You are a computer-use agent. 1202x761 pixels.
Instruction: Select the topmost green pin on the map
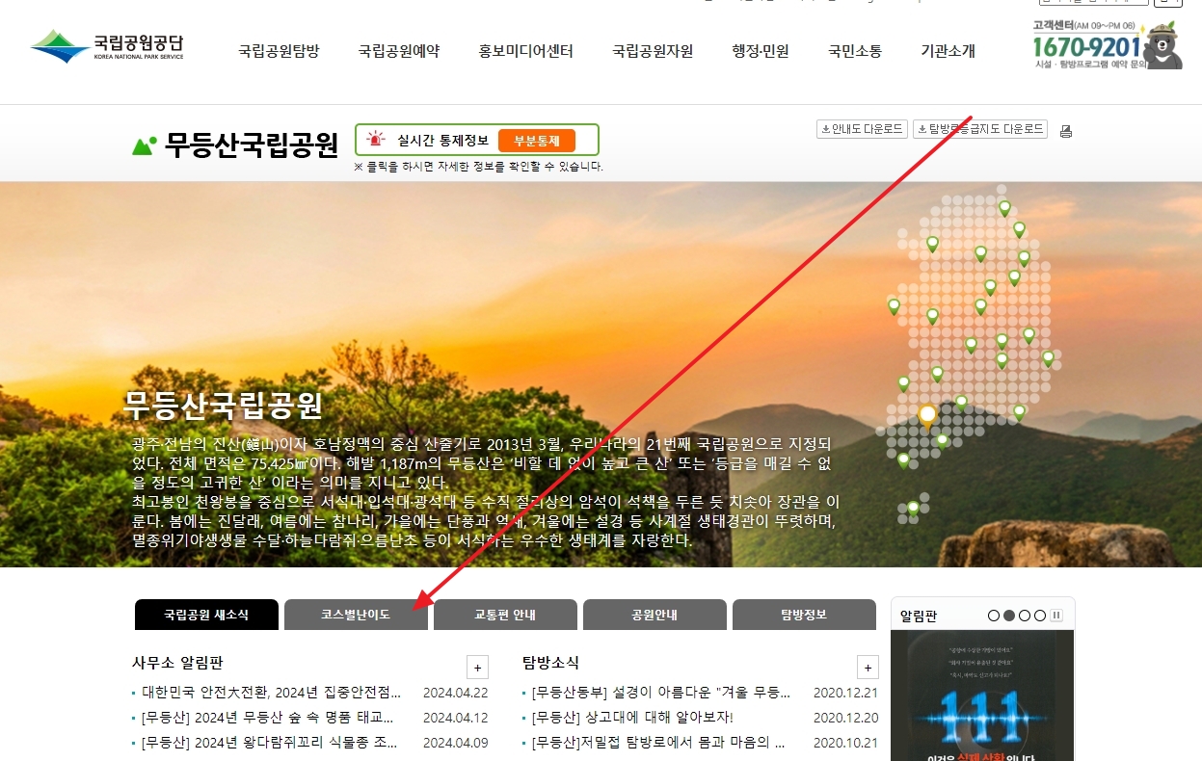pyautogui.click(x=1004, y=208)
